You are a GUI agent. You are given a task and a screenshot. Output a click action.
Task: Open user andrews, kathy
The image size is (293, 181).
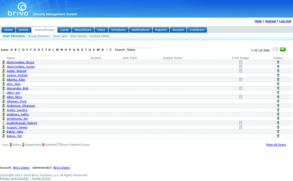(18, 114)
